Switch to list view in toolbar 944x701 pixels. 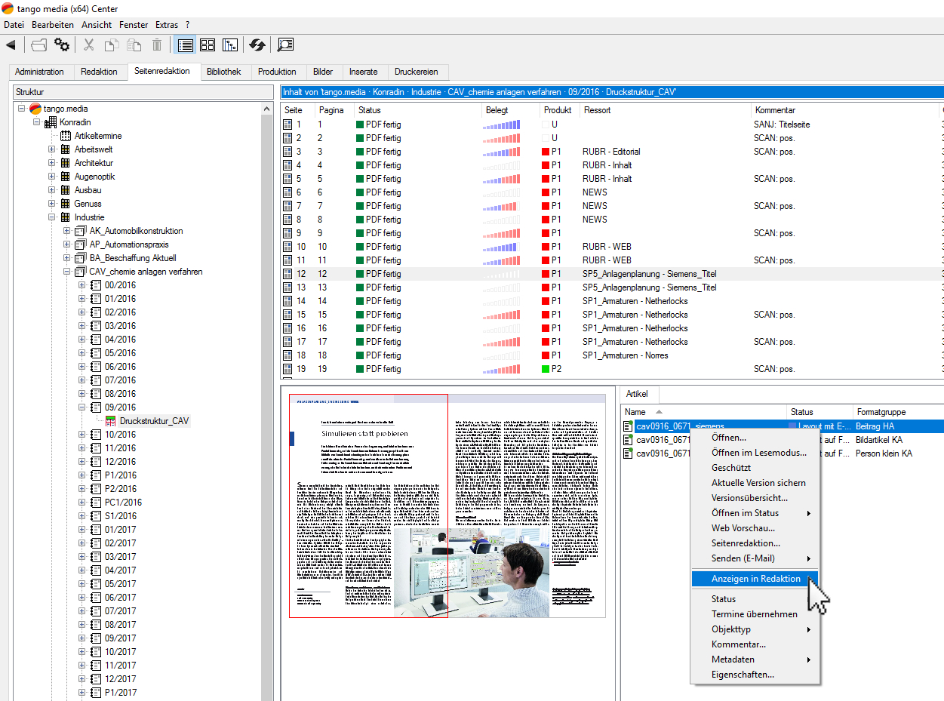click(x=185, y=45)
